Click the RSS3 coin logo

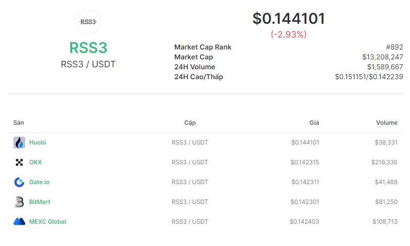coord(88,22)
